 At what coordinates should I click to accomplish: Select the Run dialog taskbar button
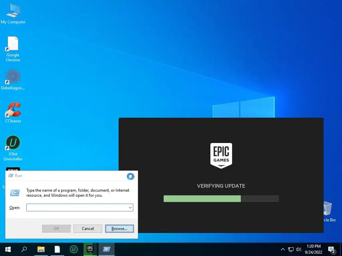(x=107, y=249)
